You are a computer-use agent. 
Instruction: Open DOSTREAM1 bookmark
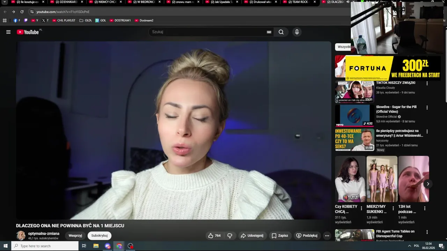pyautogui.click(x=120, y=21)
